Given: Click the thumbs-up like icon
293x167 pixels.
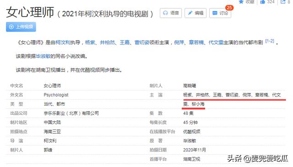Looking at the screenshot, I should pos(262,2).
